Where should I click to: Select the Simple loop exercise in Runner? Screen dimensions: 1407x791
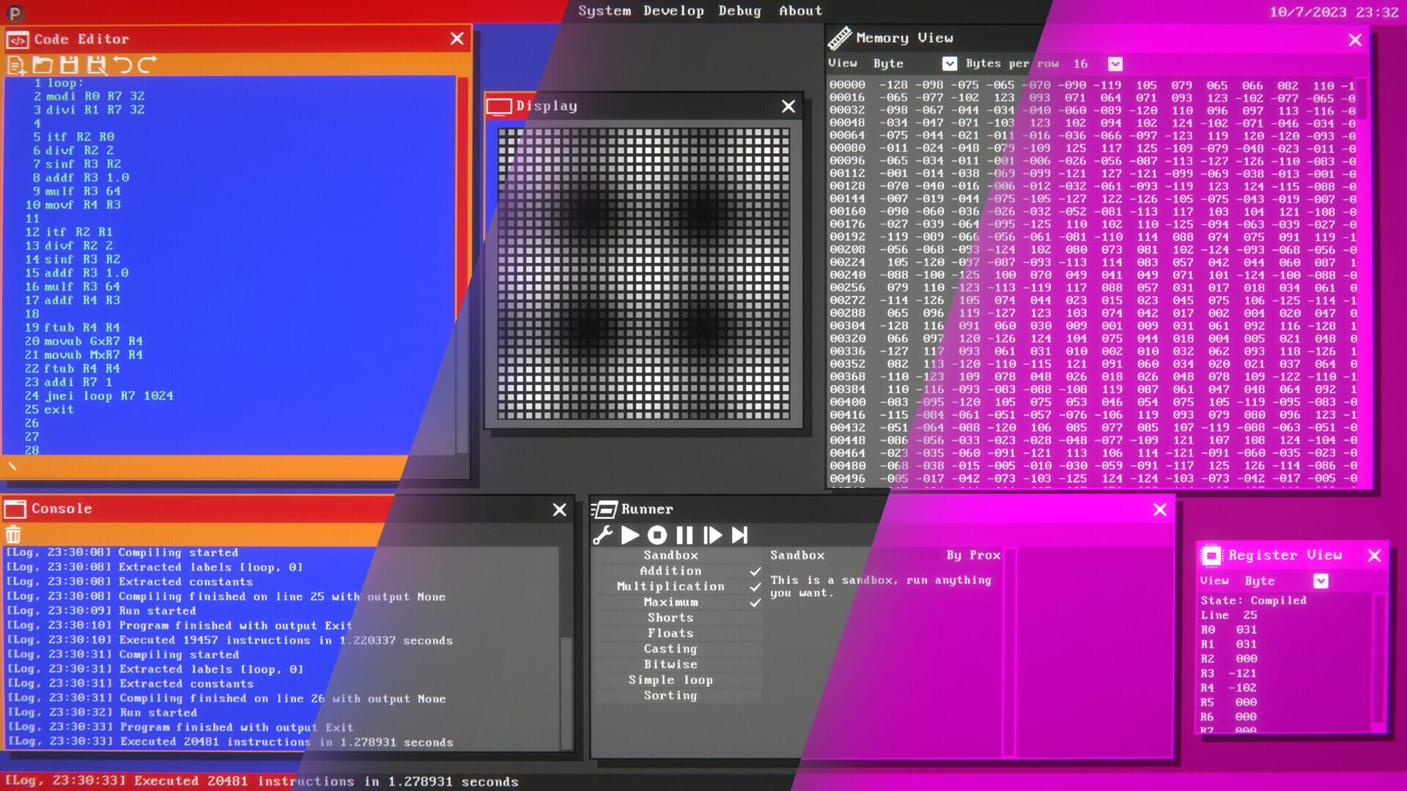pyautogui.click(x=670, y=680)
